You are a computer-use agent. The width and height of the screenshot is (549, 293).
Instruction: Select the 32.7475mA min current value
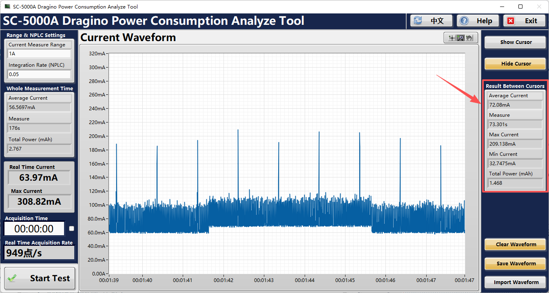point(515,164)
